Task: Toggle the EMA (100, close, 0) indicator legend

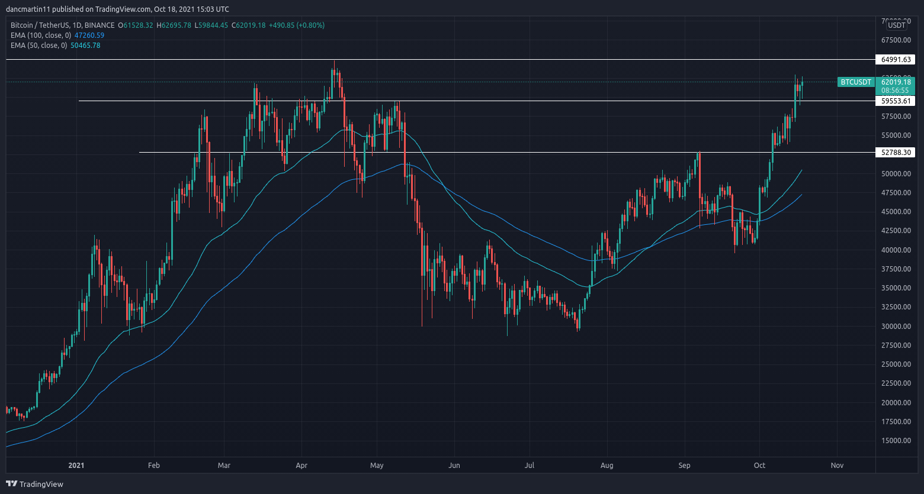Action: 40,35
